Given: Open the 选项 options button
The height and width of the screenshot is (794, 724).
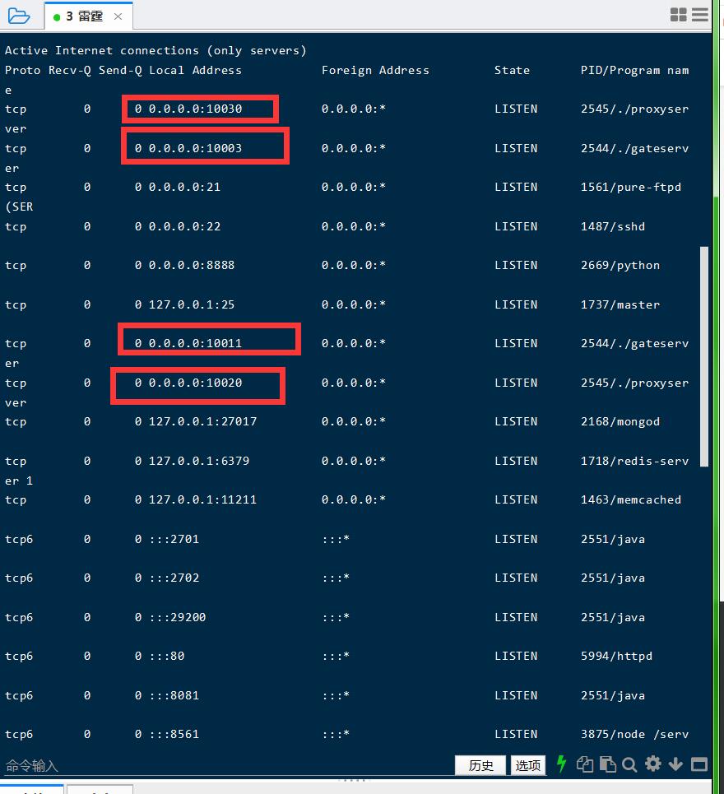Looking at the screenshot, I should coord(528,765).
